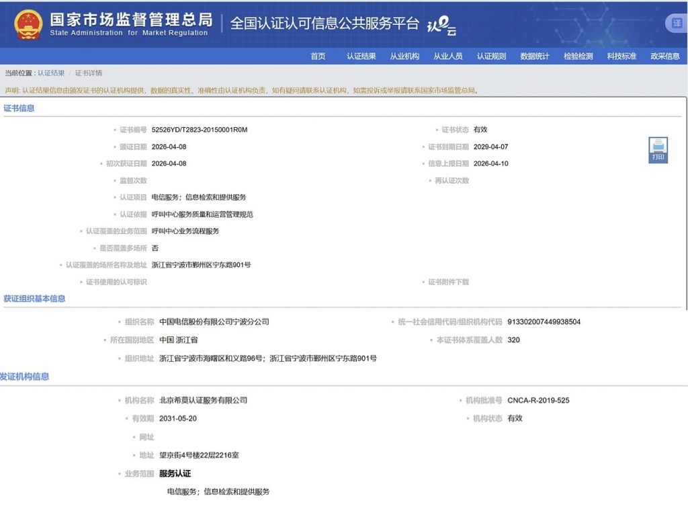Click the 认e云 logo icon

point(442,25)
